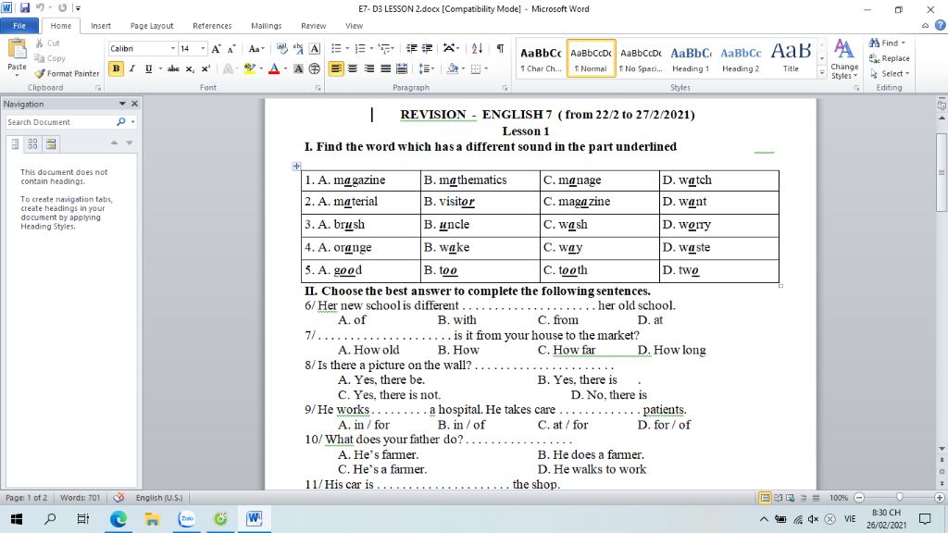948x533 pixels.
Task: Open Microsoft Edge from the taskbar
Action: [118, 518]
